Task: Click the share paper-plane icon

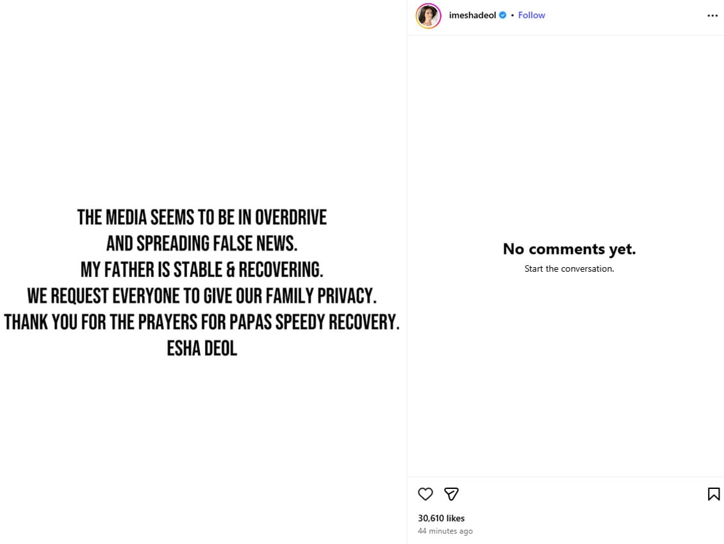Action: point(451,494)
